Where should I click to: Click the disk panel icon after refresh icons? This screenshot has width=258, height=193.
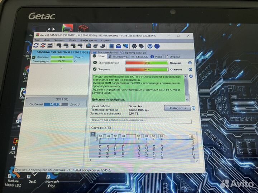click(50, 46)
